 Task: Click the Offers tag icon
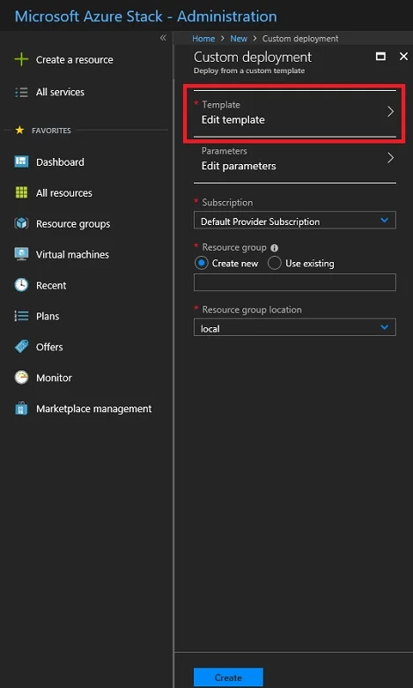point(21,347)
